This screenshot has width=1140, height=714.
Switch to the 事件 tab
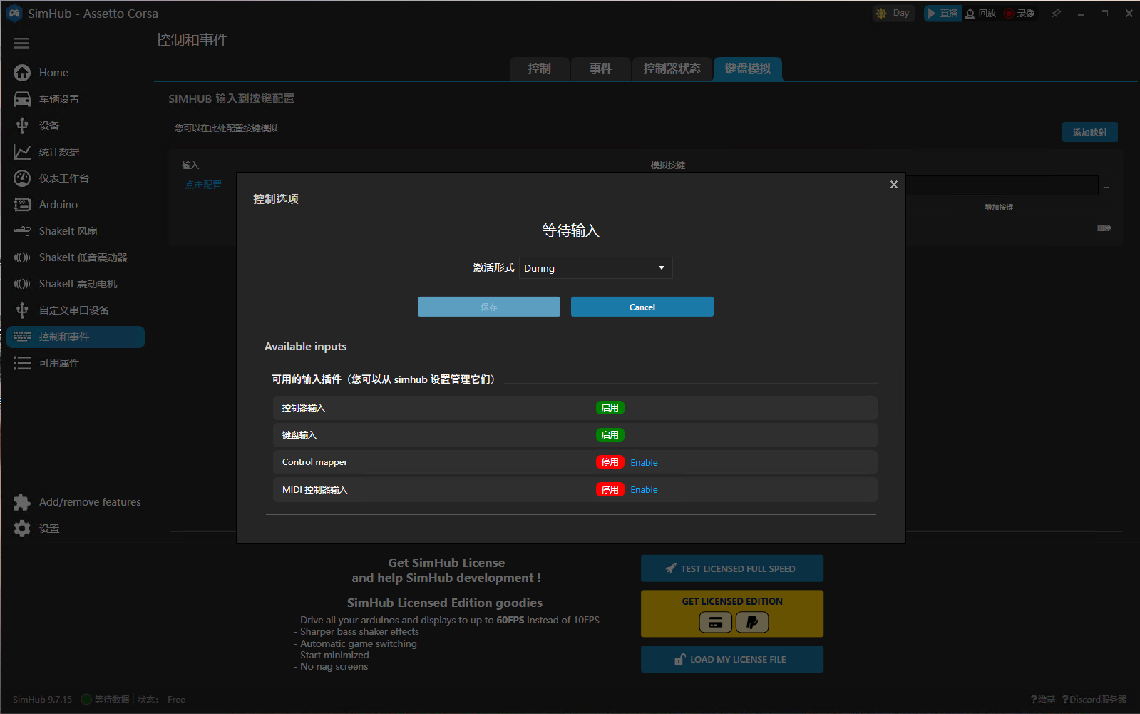601,69
